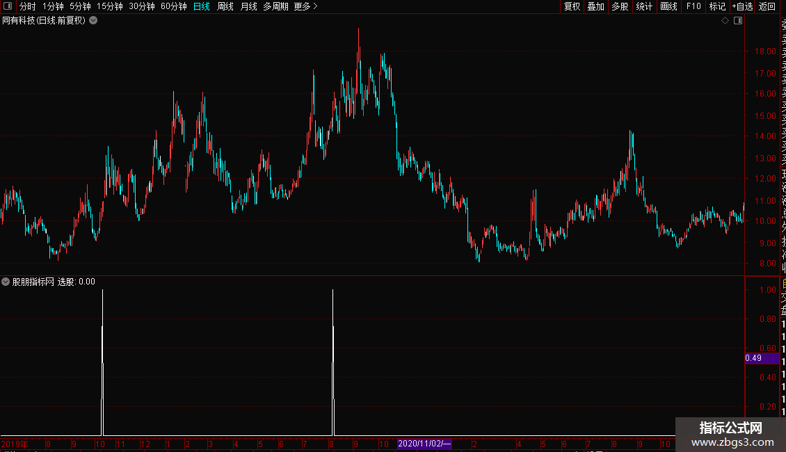Click the 14.00 price axis label

(x=765, y=136)
